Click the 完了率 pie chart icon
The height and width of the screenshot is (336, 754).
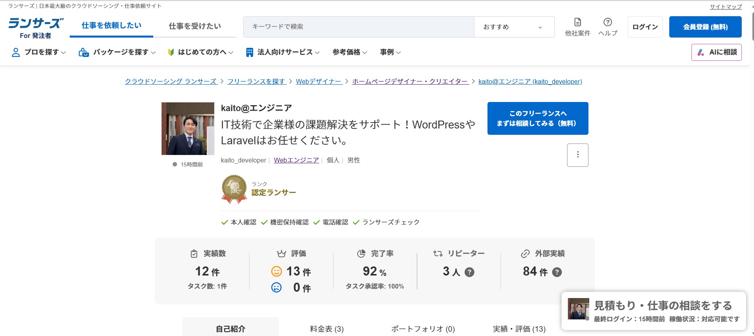pyautogui.click(x=361, y=254)
